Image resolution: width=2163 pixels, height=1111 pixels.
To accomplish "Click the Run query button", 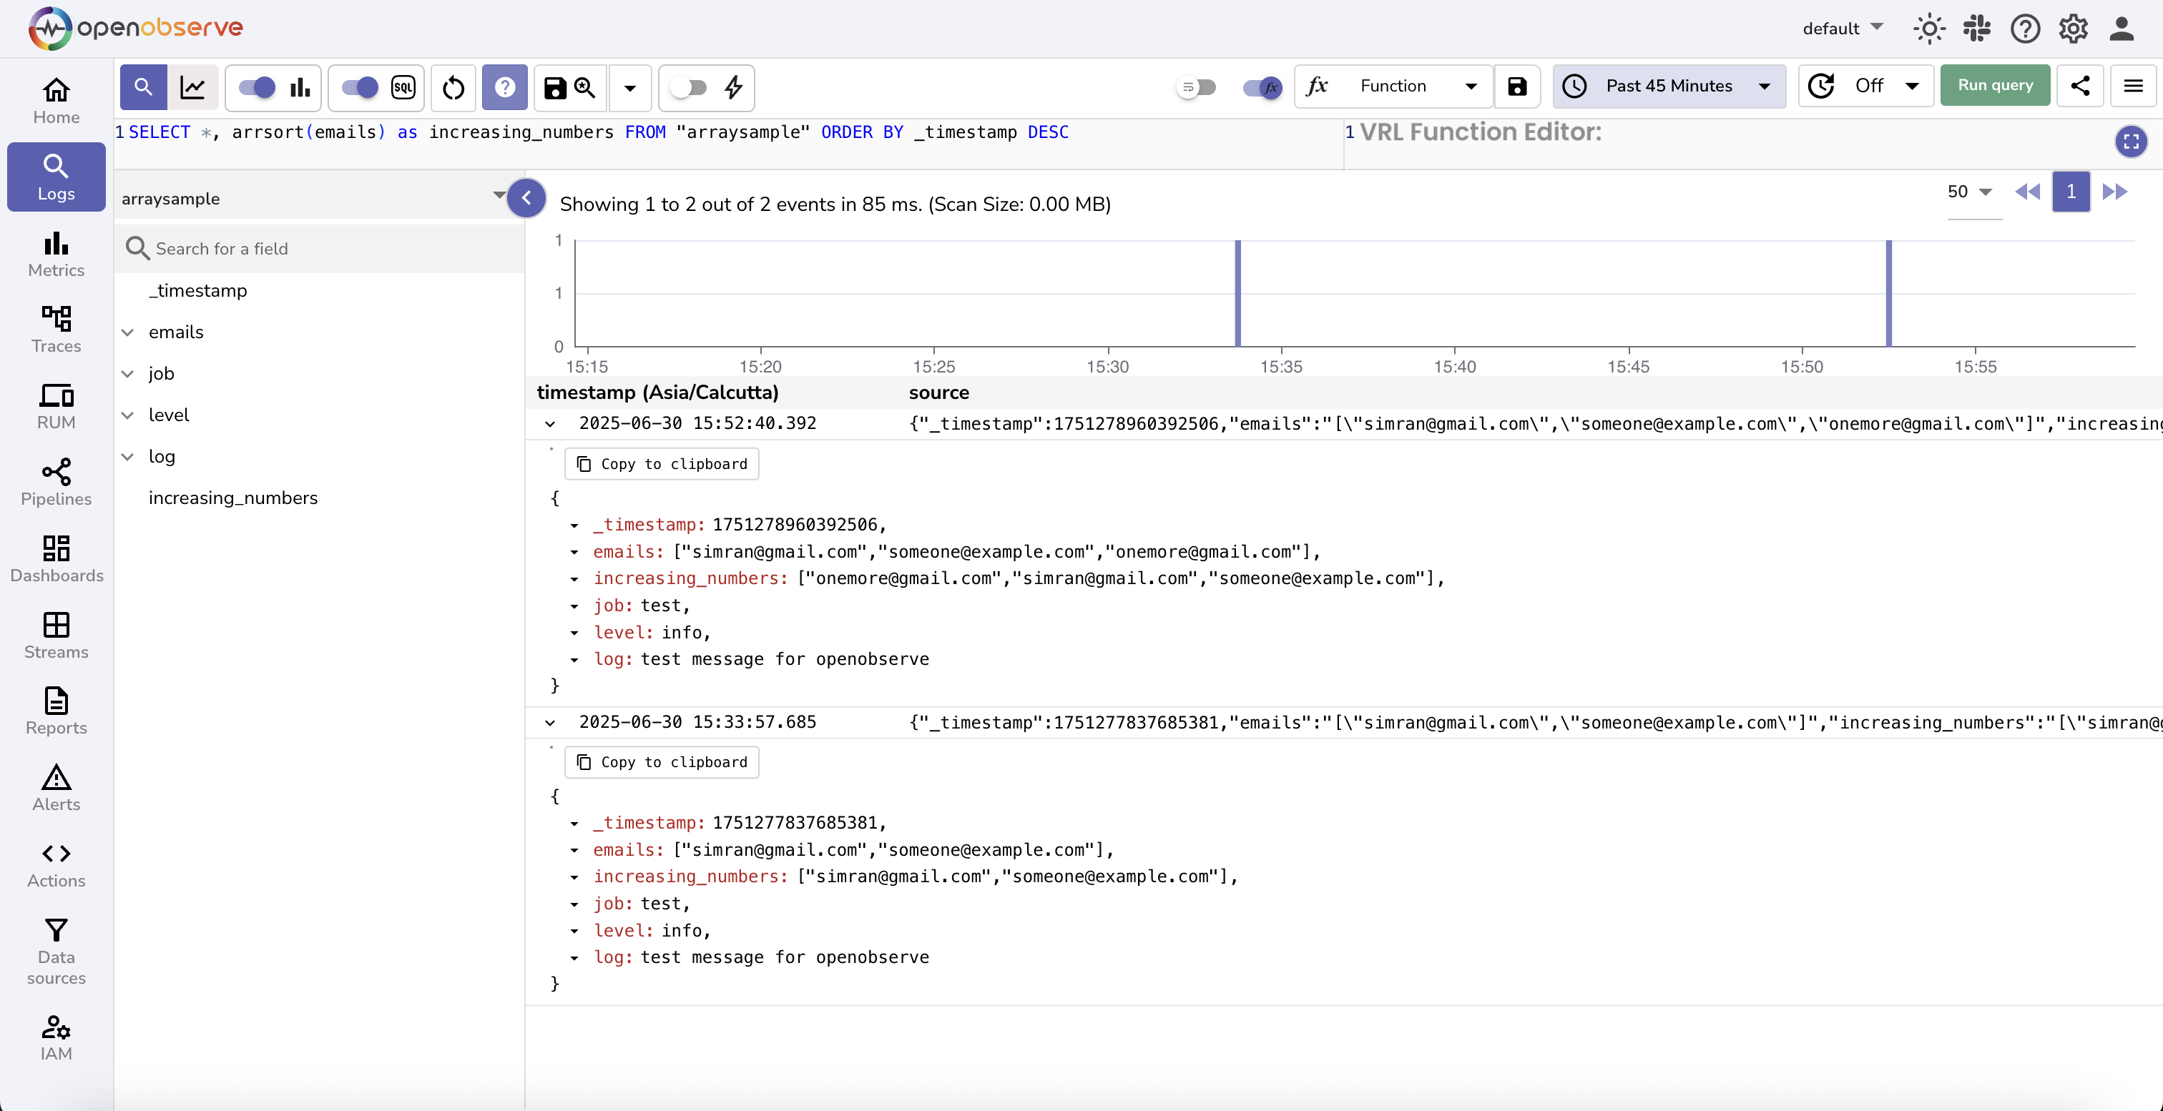I will coord(1994,86).
